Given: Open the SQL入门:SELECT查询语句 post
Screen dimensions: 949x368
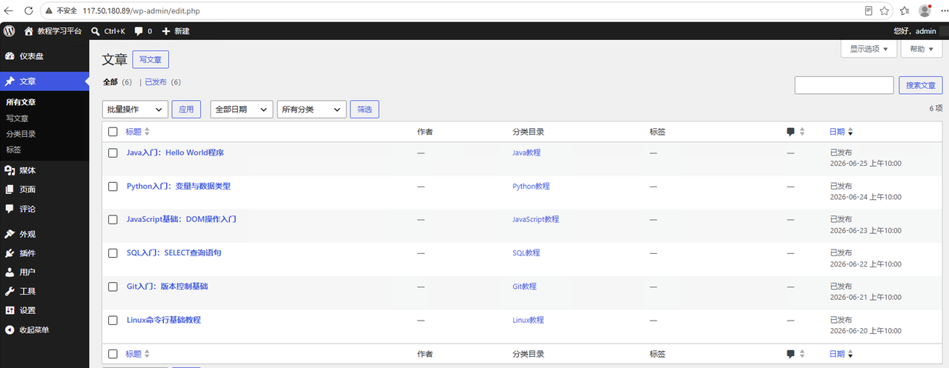Looking at the screenshot, I should tap(173, 252).
